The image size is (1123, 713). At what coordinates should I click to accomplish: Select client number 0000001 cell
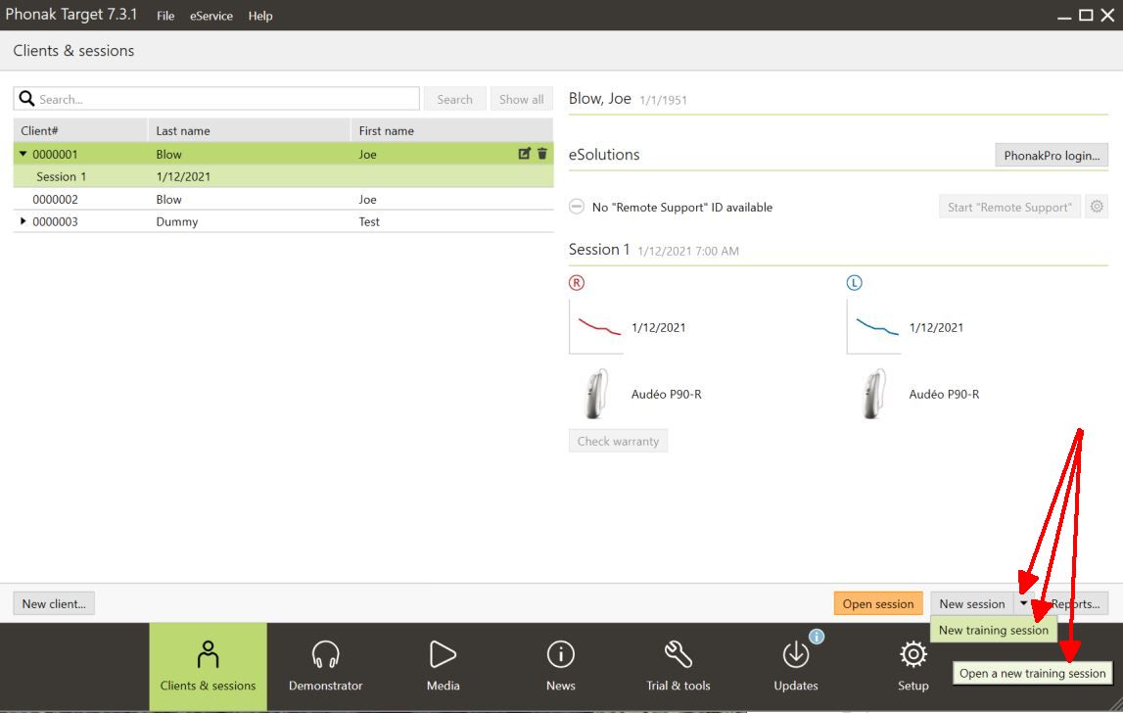pos(55,154)
